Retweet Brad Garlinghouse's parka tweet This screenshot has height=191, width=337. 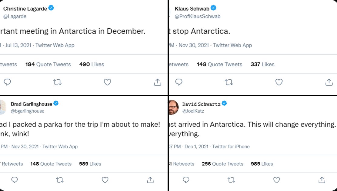pos(60,180)
